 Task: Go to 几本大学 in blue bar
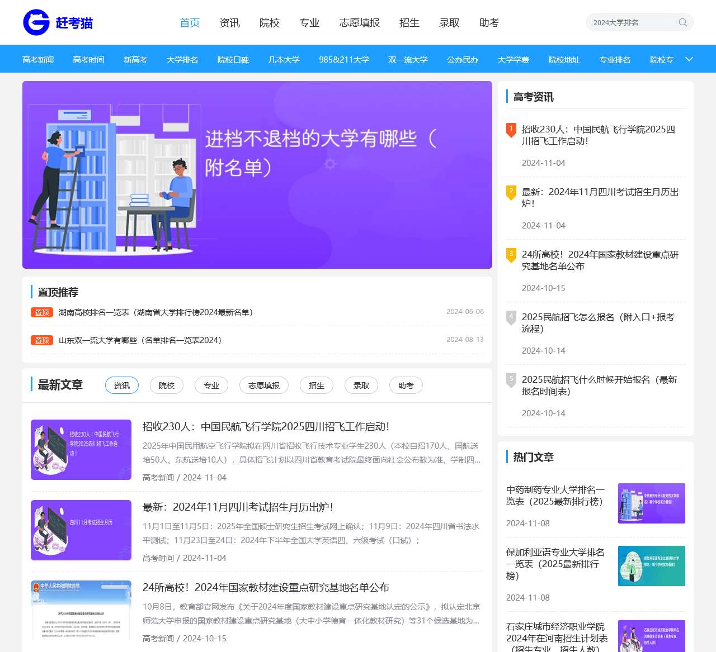coord(284,60)
